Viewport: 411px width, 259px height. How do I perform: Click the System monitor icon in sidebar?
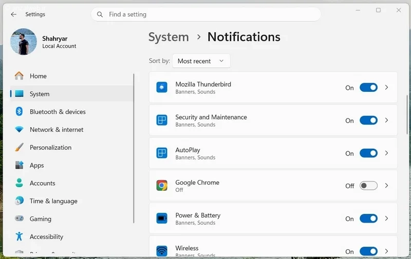[x=19, y=94]
